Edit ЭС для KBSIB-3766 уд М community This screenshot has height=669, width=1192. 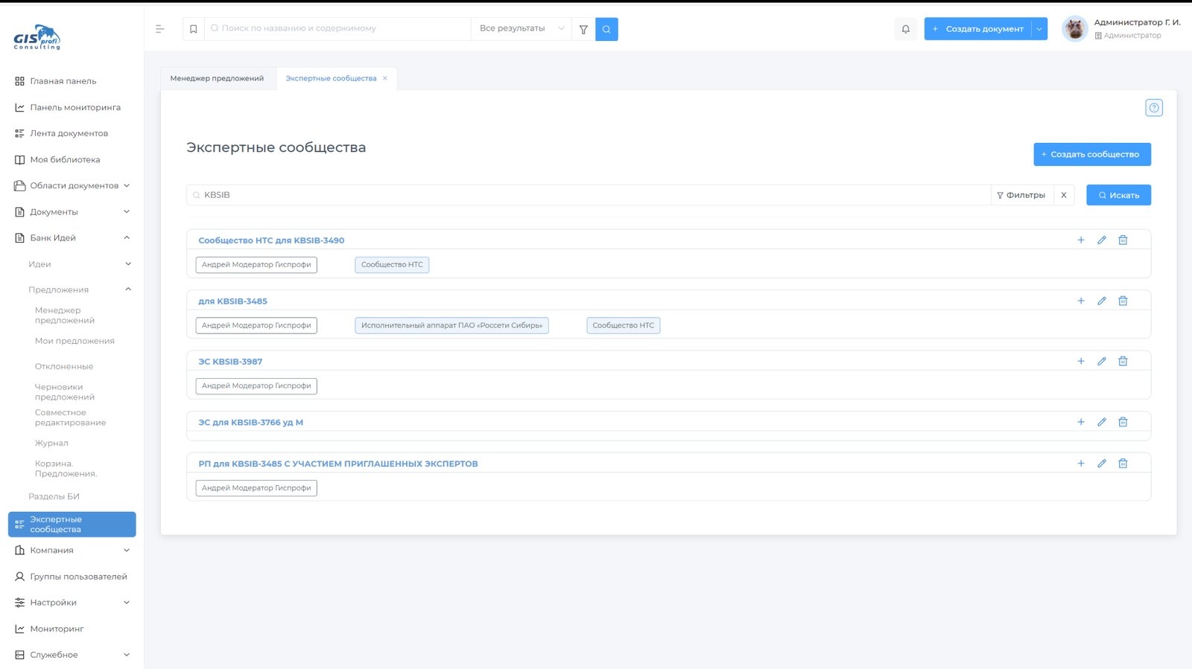[1102, 422]
